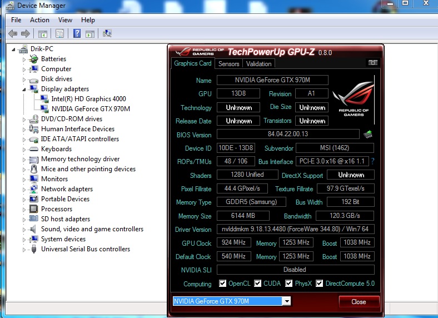Screen dimensions: 438x318
Task: Click the Drik-PC computer root icon
Action: (23, 49)
